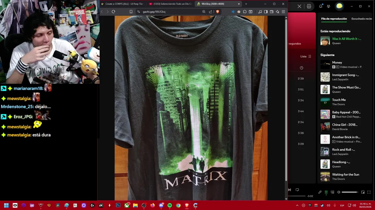Image resolution: width=375 pixels, height=210 pixels.
Task: Select Touch Me by The Doors
Action: pyautogui.click(x=345, y=102)
